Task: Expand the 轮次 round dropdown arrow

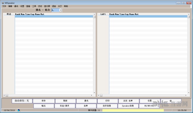Action: click(x=61, y=10)
